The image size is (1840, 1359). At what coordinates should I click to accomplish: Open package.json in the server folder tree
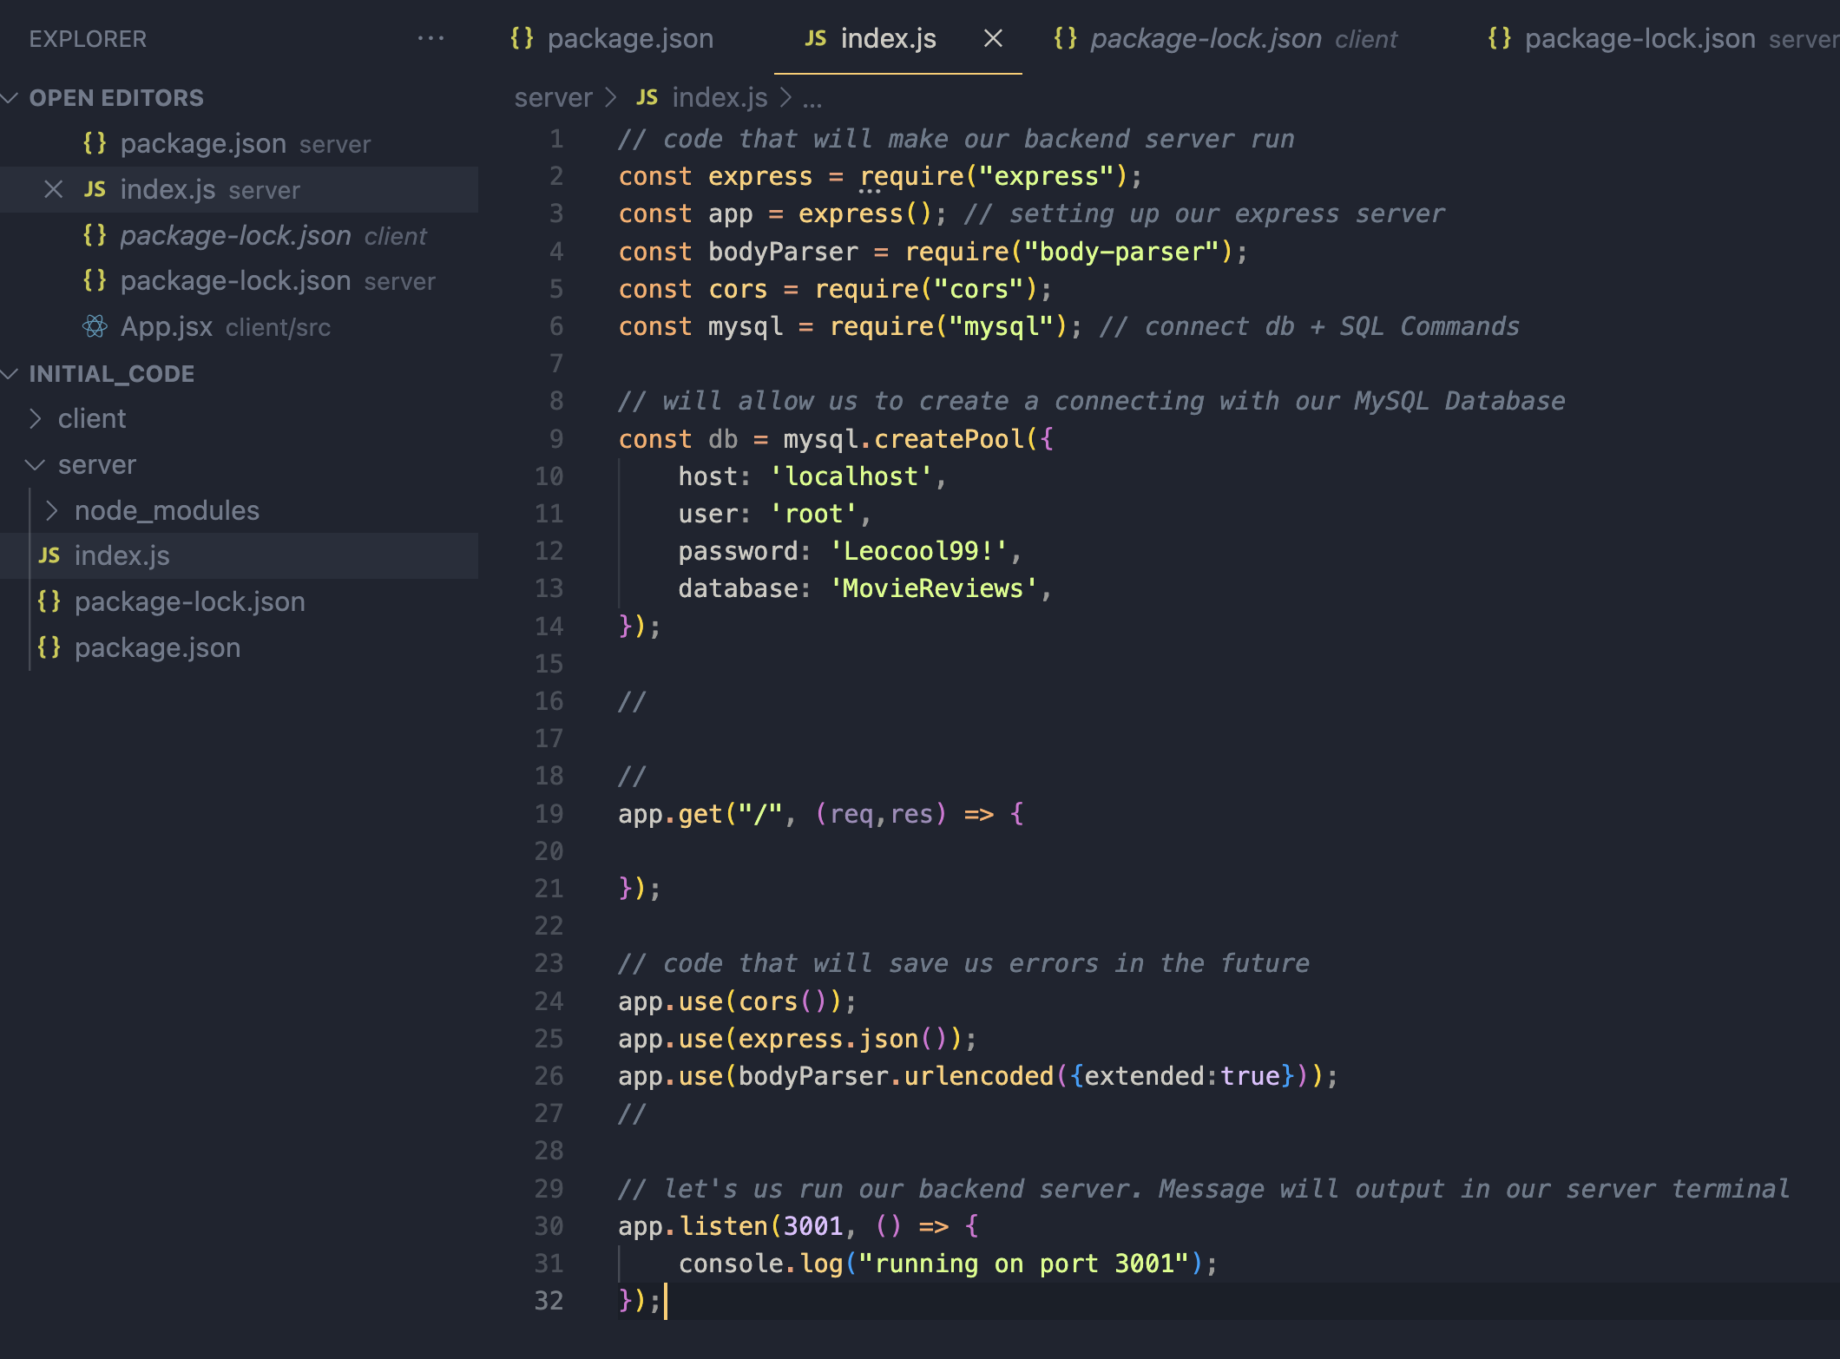[157, 647]
